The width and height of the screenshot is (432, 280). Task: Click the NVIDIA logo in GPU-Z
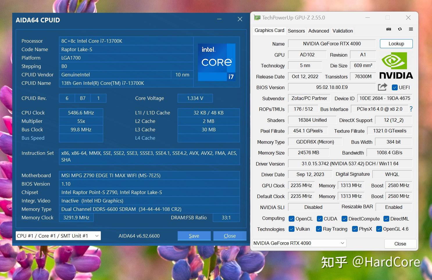pos(396,66)
